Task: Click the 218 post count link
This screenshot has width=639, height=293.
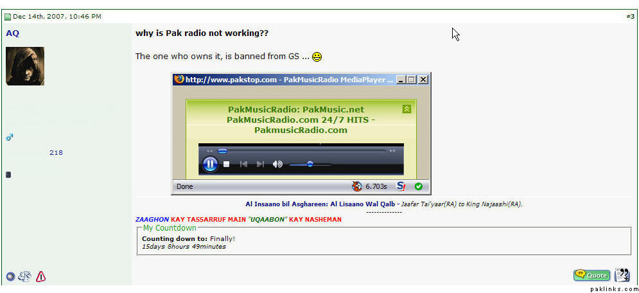Action: click(56, 153)
